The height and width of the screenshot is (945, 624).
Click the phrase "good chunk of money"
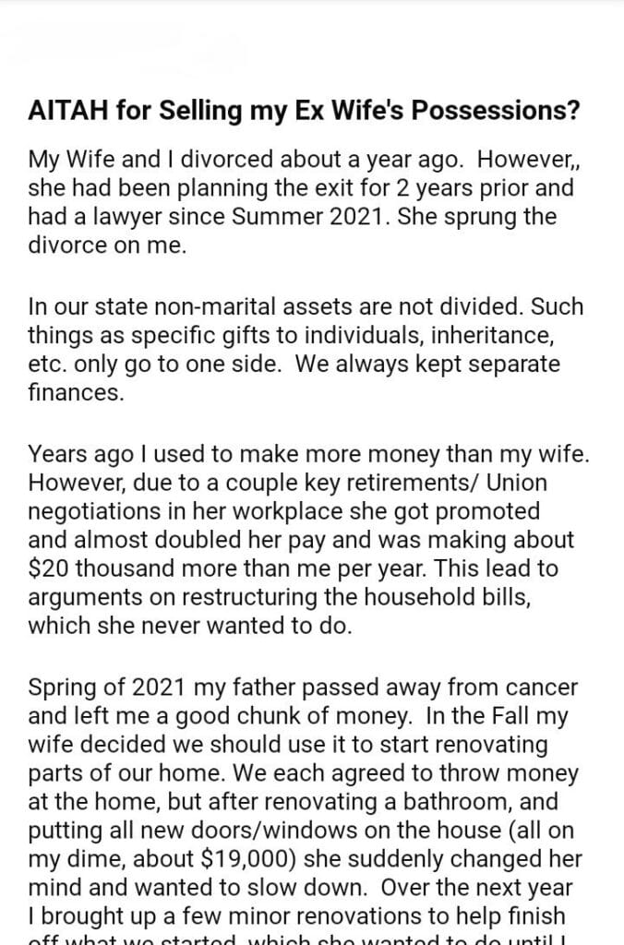click(x=230, y=716)
